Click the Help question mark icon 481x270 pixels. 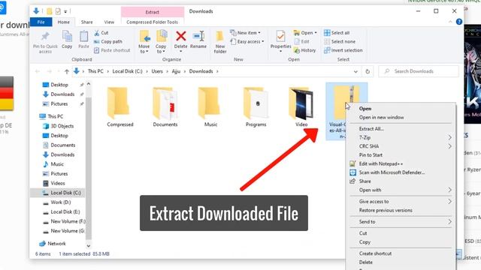point(459,22)
